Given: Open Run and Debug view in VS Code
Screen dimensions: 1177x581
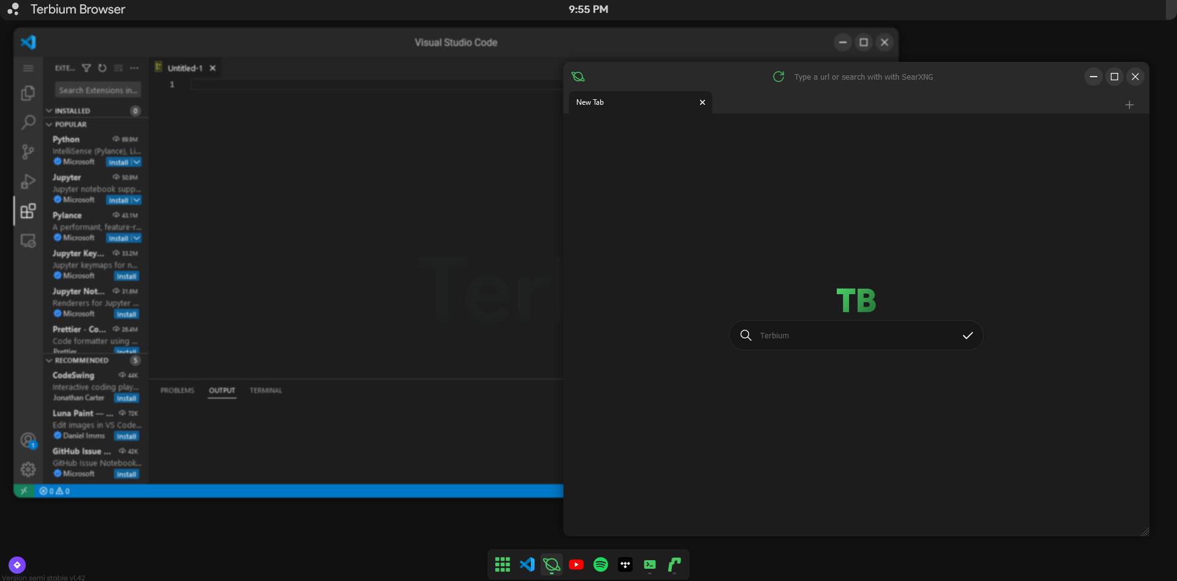Looking at the screenshot, I should (28, 181).
